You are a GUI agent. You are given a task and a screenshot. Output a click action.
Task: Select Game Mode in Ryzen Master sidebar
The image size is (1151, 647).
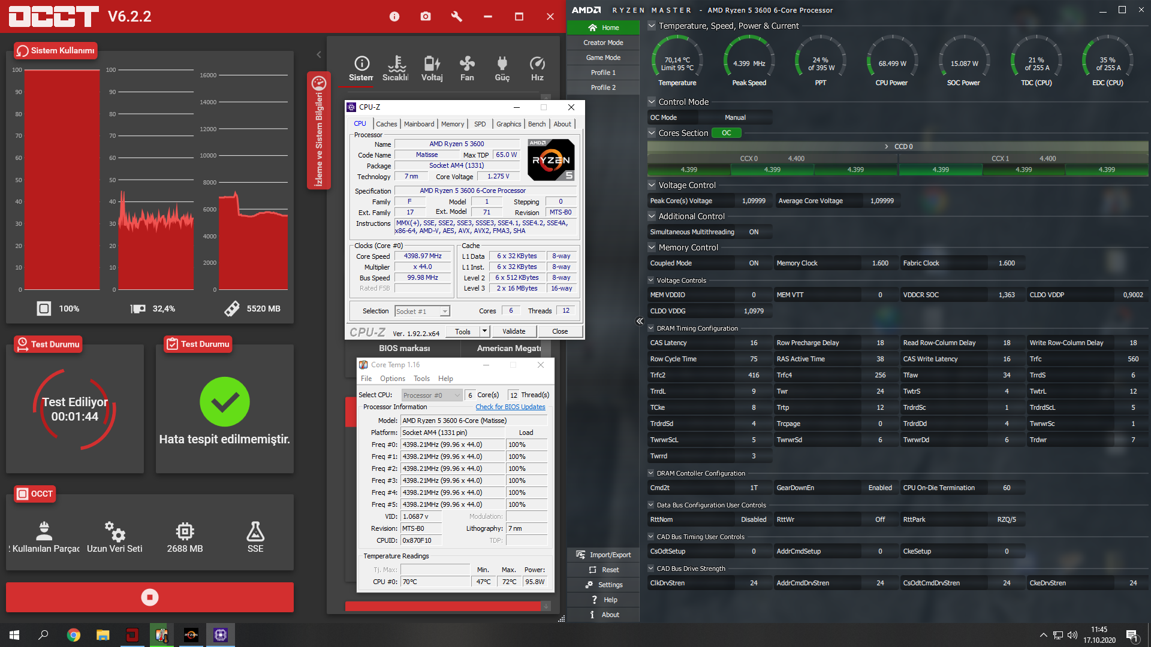click(603, 58)
